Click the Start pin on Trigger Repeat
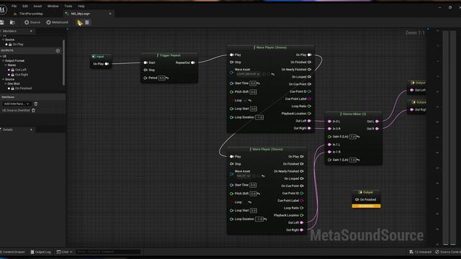This screenshot has height=259, width=461. pyautogui.click(x=146, y=63)
